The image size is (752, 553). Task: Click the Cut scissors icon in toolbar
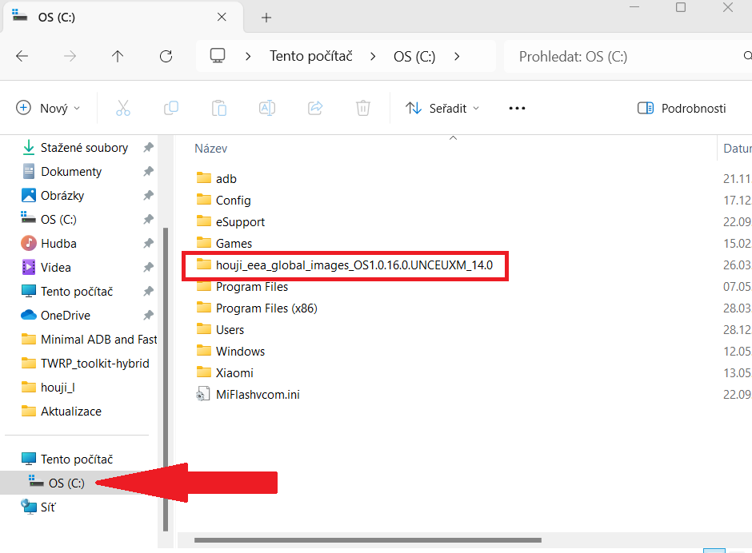click(122, 108)
